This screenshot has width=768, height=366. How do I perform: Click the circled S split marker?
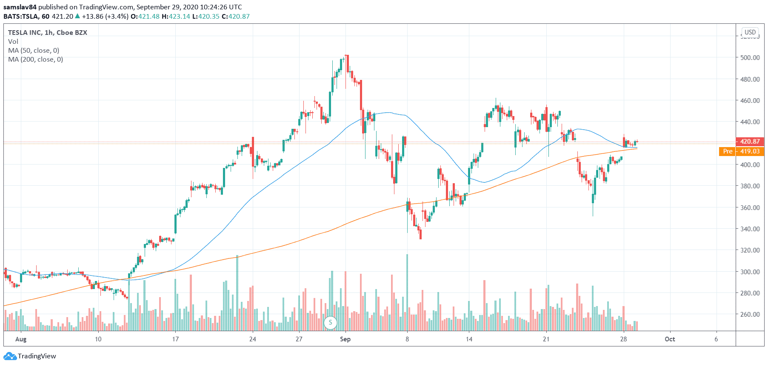(x=330, y=323)
